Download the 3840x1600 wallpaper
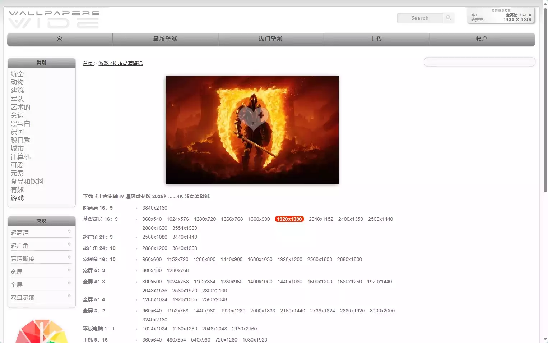Viewport: 548px width, 343px height. point(185,248)
